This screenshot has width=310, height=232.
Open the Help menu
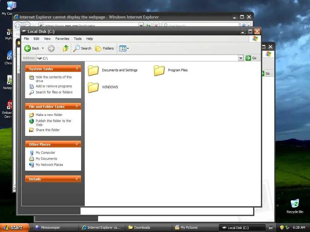(x=89, y=39)
